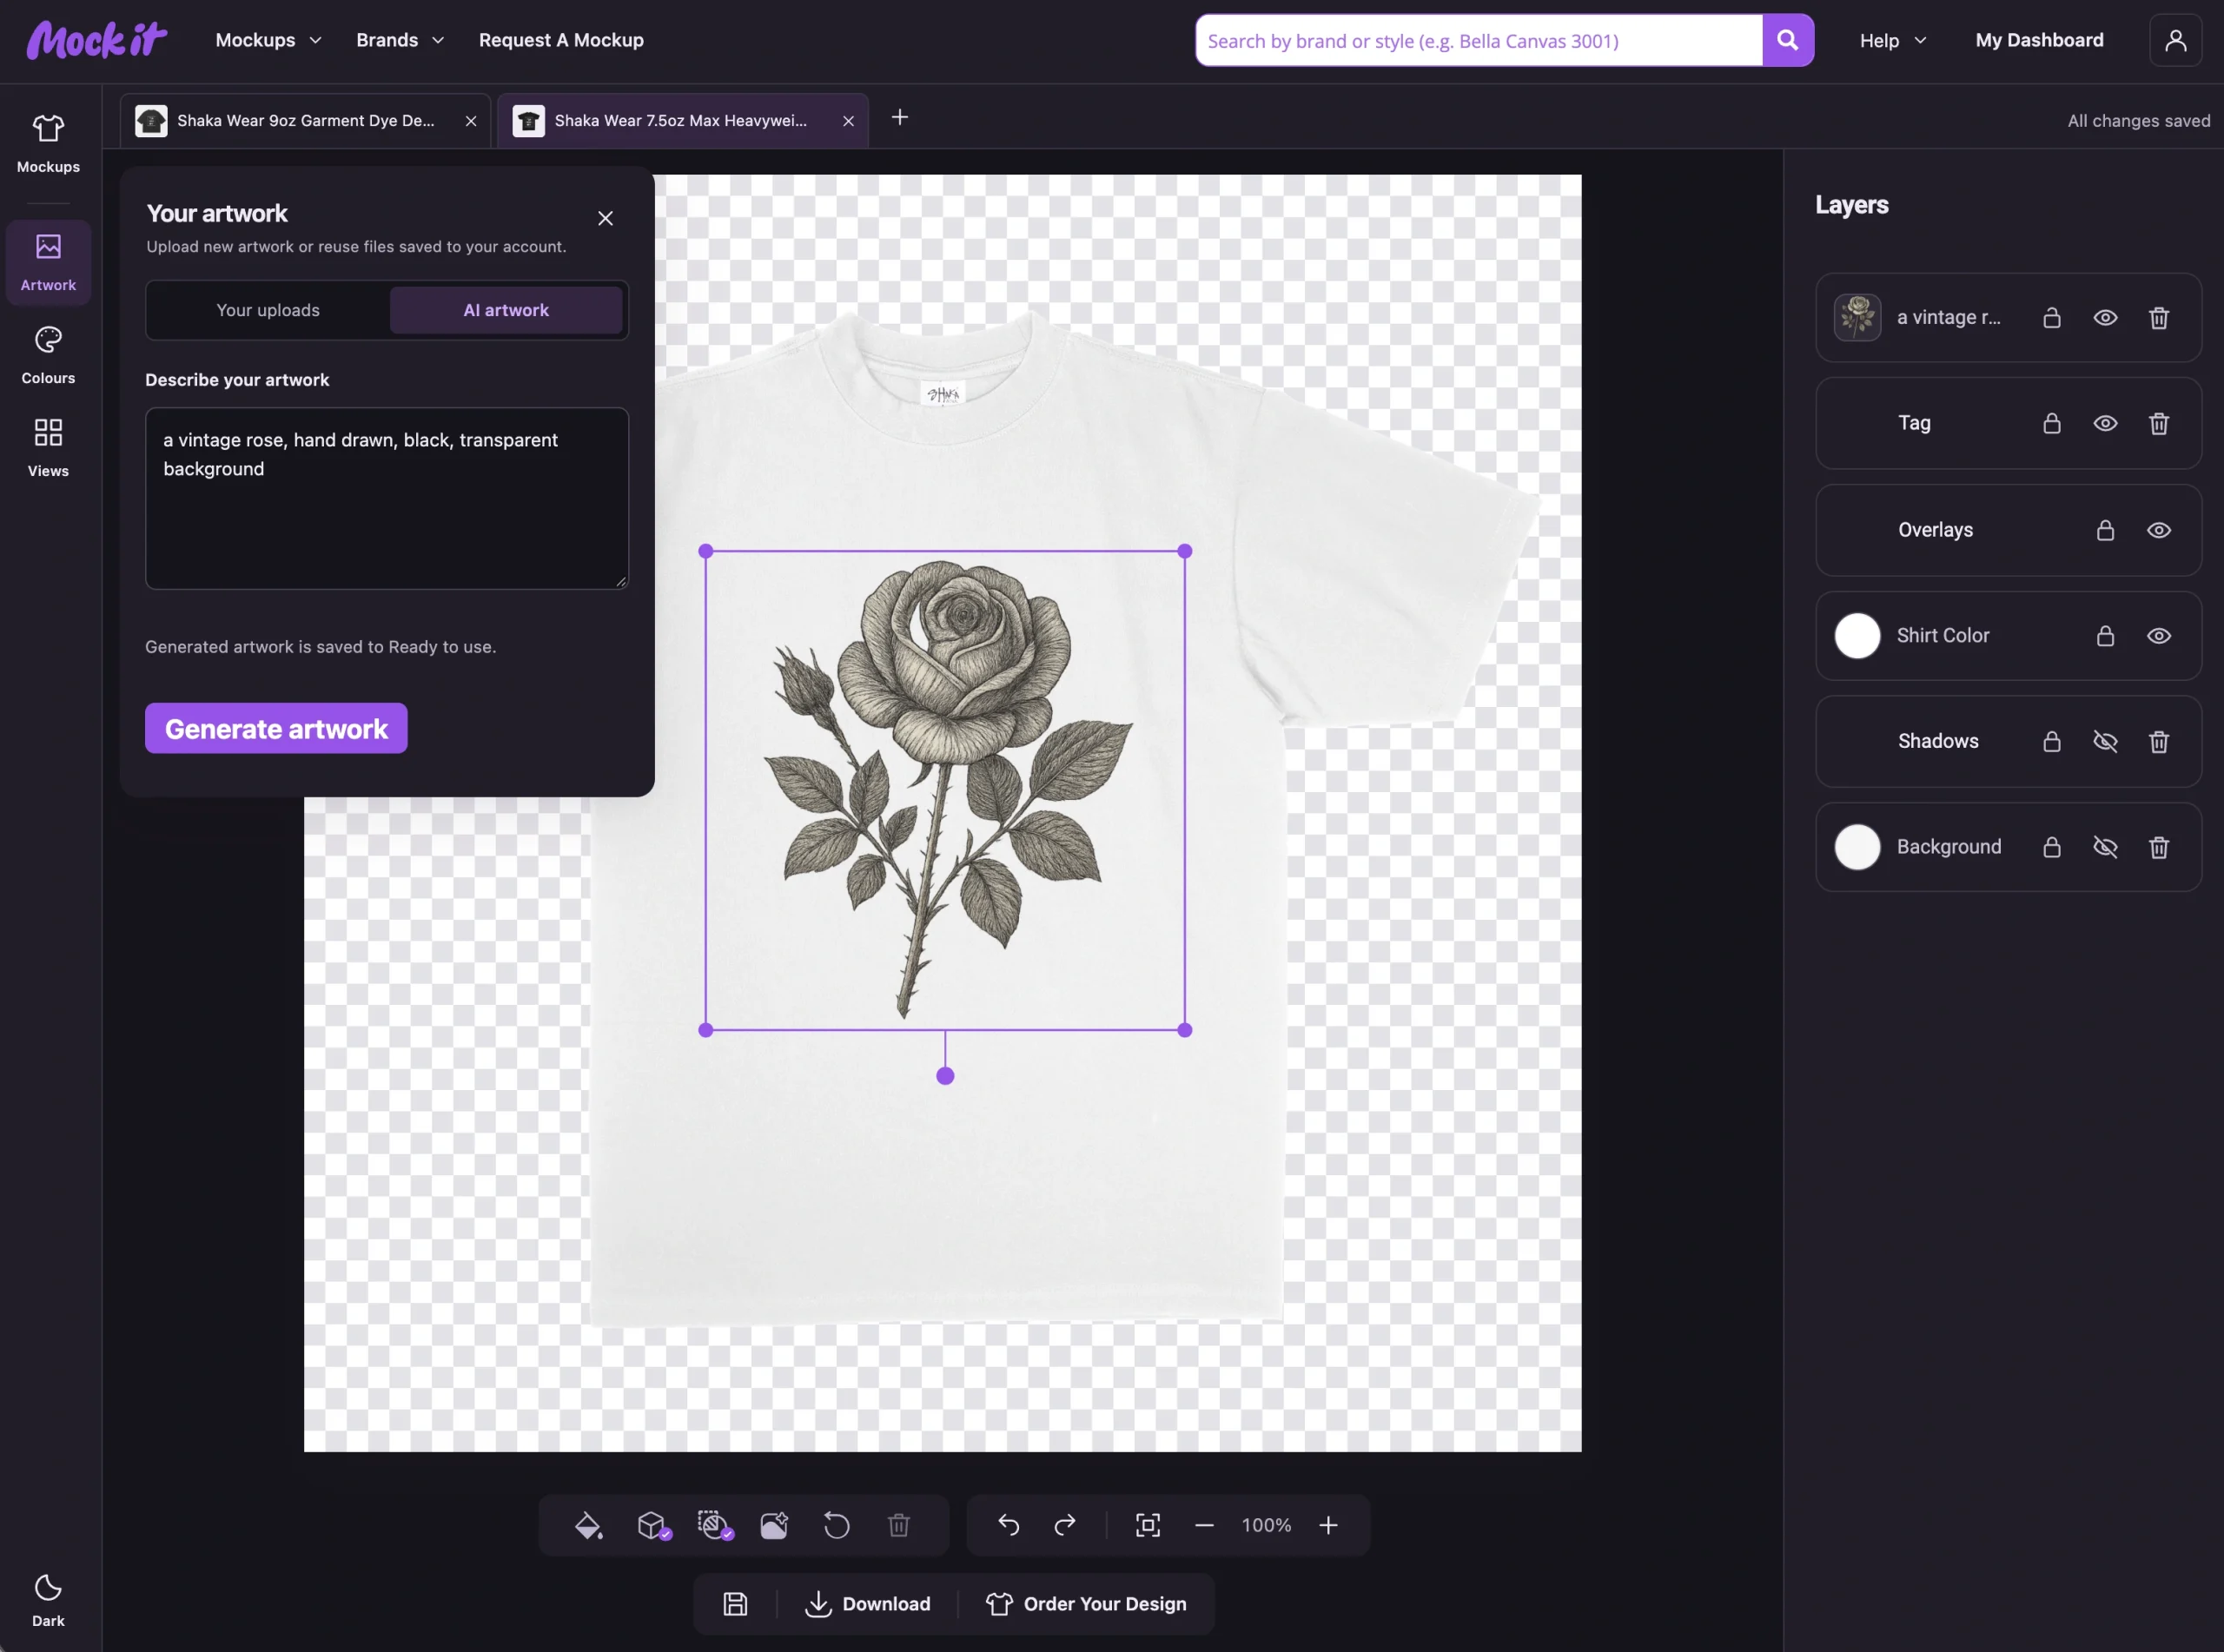2224x1652 pixels.
Task: Click fit-to-screen icon
Action: 1148,1525
